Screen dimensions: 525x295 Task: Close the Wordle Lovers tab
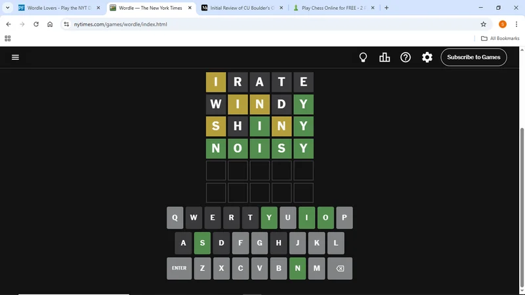pos(98,8)
